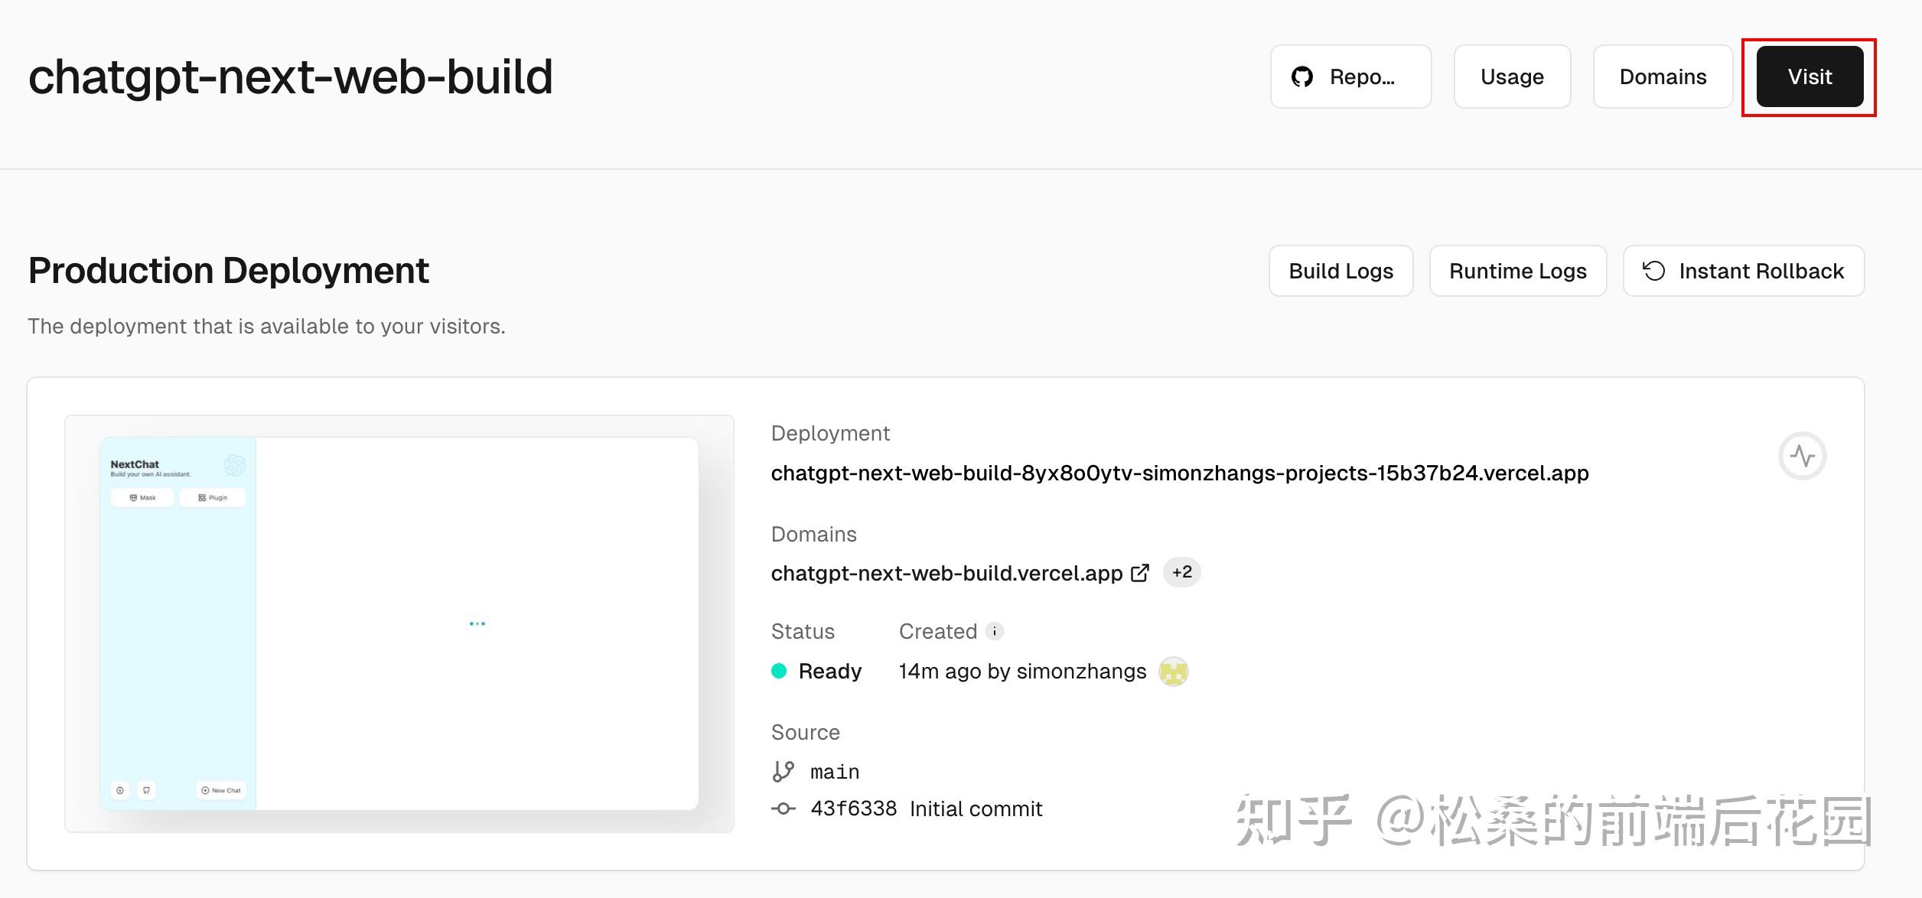
Task: Click the Visit button
Action: coord(1809,76)
